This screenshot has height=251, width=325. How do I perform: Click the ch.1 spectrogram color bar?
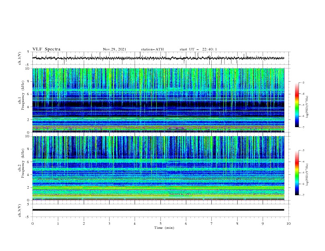297,105
